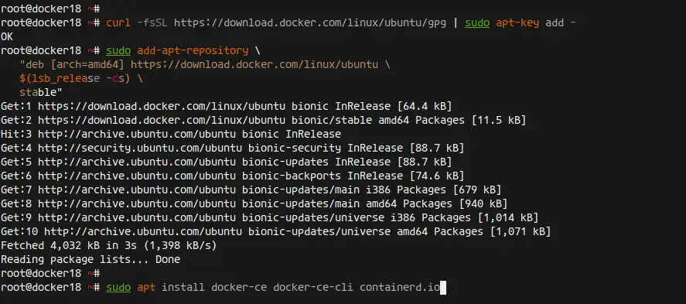
Task: Click the Fetched 4,032 kB summary line
Action: [x=108, y=245]
